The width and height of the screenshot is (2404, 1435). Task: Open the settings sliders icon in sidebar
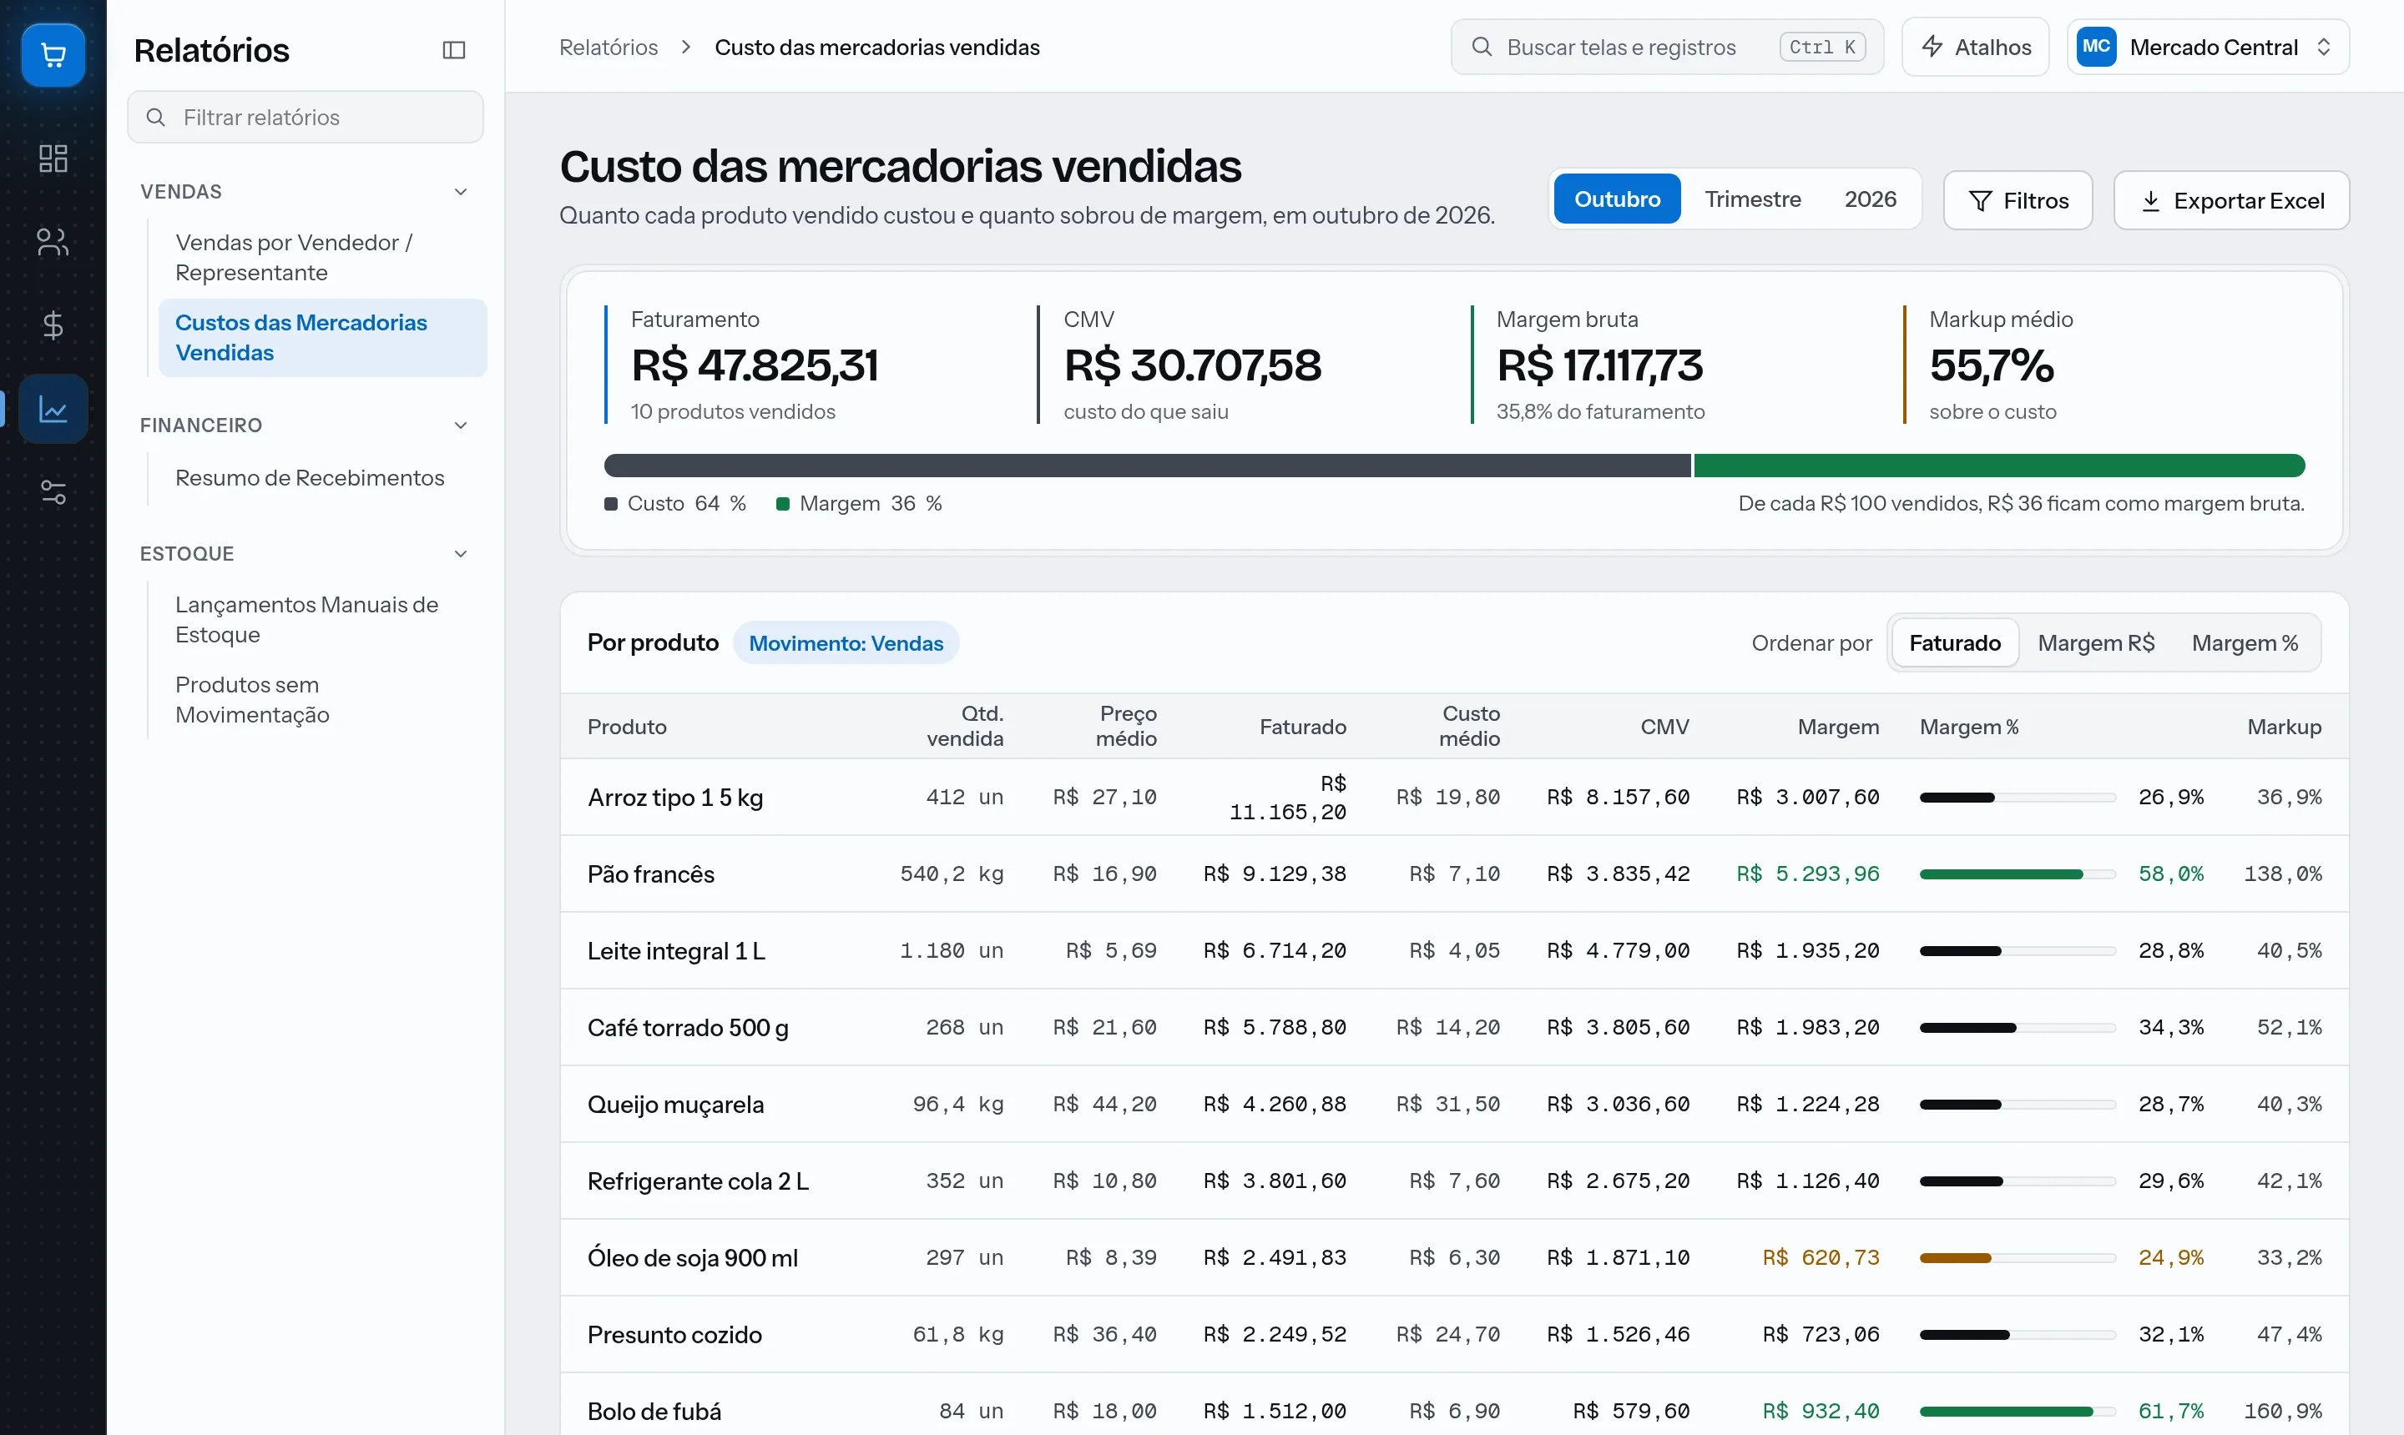coord(53,492)
